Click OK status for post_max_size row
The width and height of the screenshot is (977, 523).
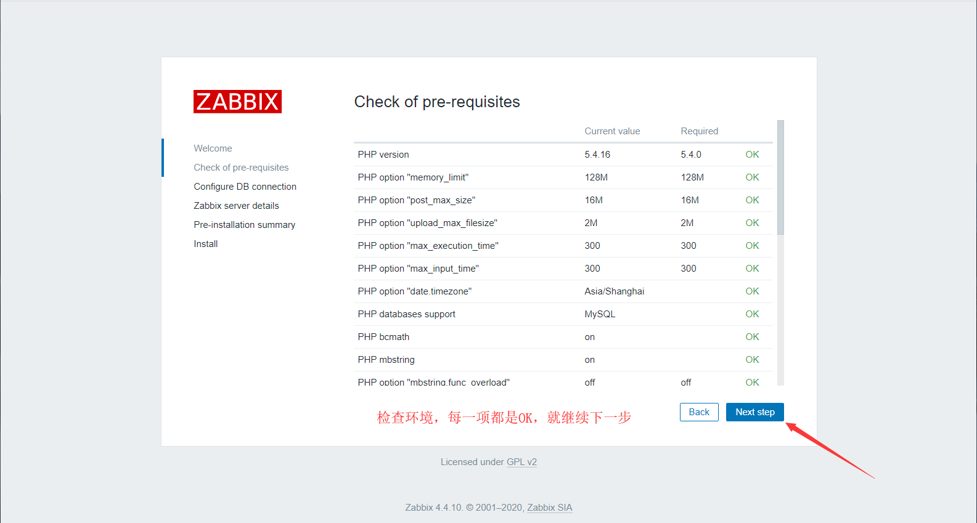point(752,200)
